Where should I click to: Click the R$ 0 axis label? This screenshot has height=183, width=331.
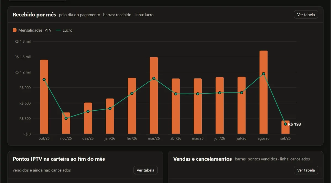(x=27, y=134)
